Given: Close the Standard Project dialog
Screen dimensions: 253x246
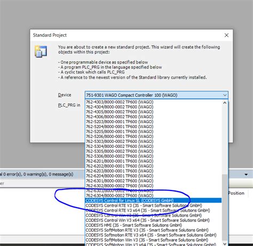Looking at the screenshot, I should click(x=226, y=35).
